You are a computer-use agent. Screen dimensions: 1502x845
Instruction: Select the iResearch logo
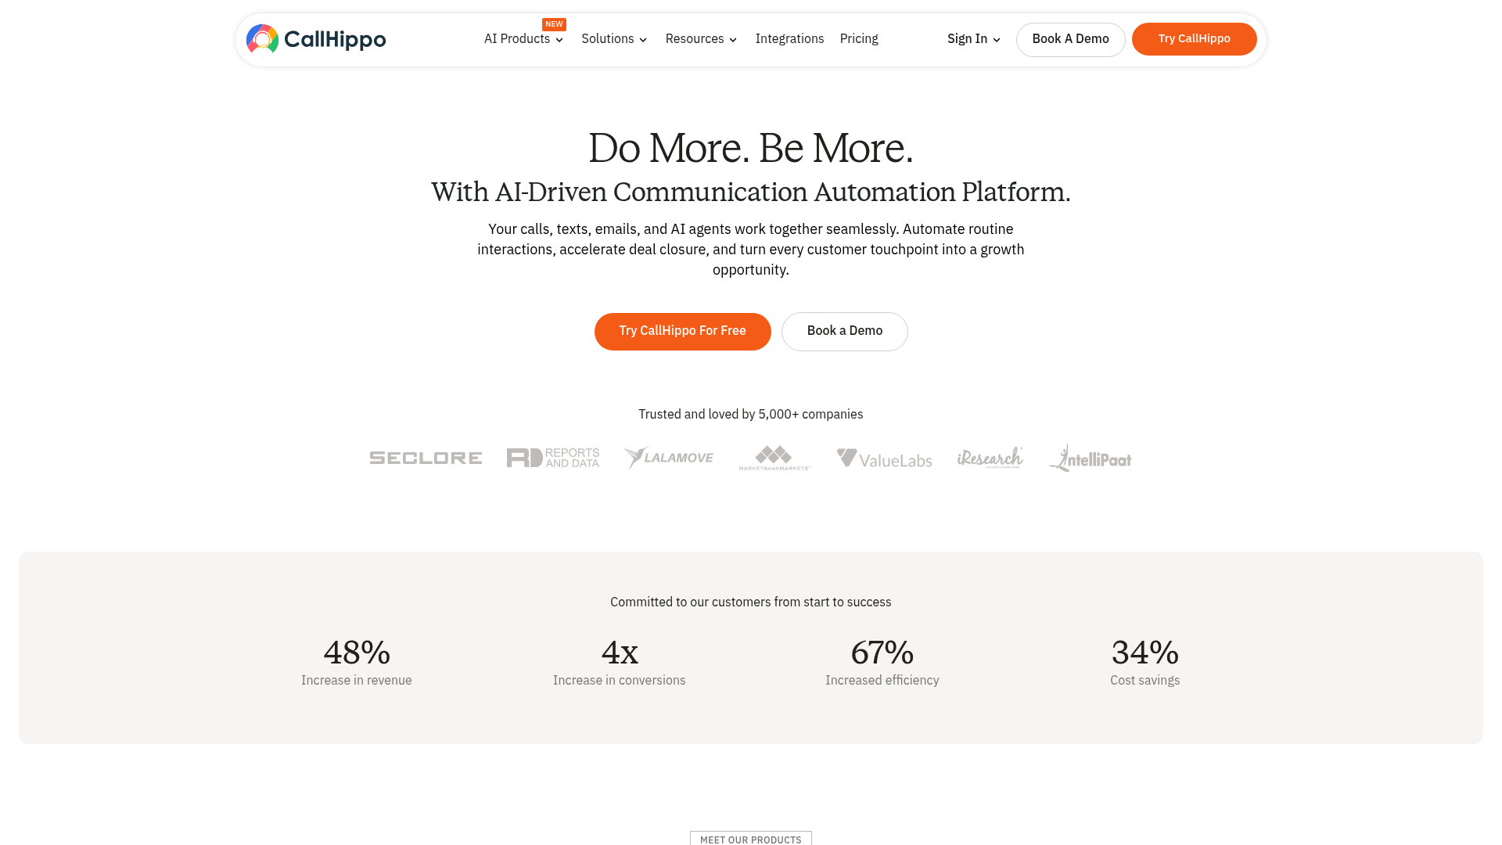pos(990,458)
